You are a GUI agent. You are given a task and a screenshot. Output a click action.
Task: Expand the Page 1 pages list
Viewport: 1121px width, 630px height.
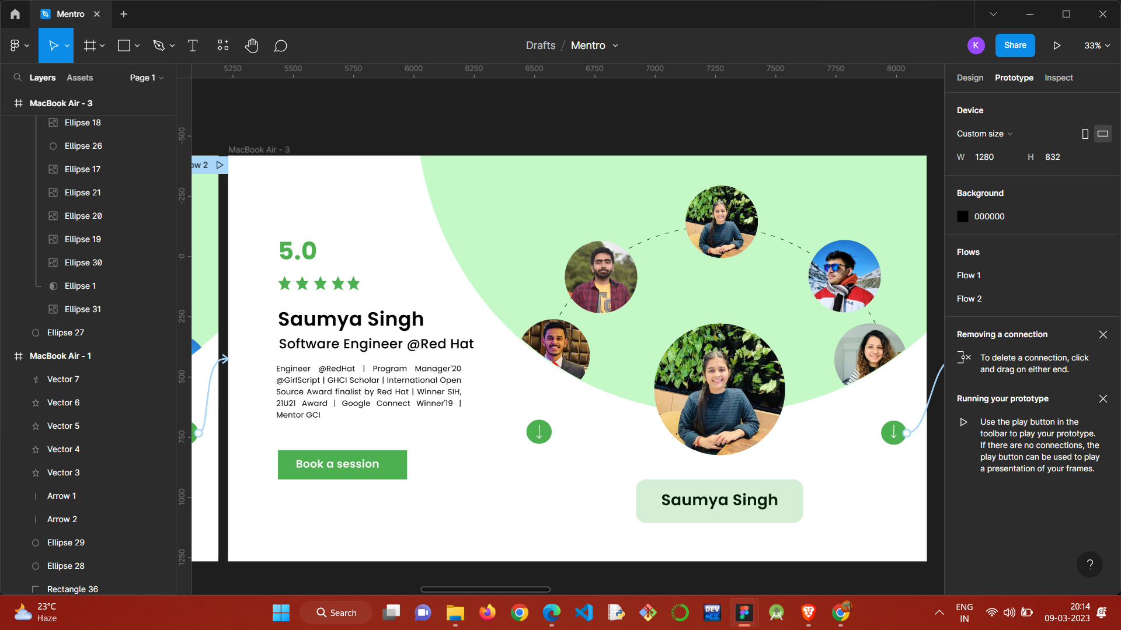click(x=147, y=78)
